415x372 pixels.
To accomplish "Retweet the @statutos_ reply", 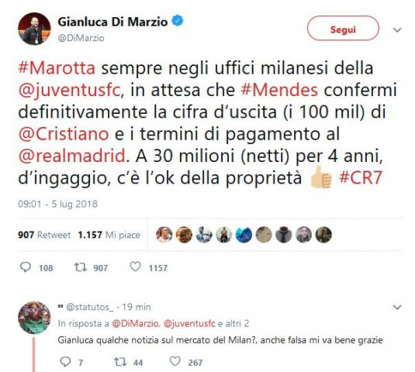I will coord(120,362).
